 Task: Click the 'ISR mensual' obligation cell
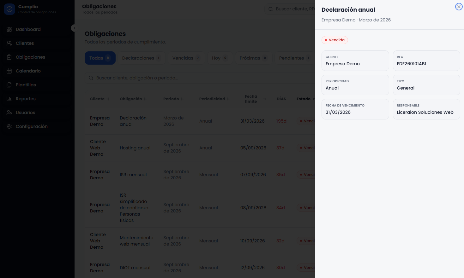click(133, 175)
